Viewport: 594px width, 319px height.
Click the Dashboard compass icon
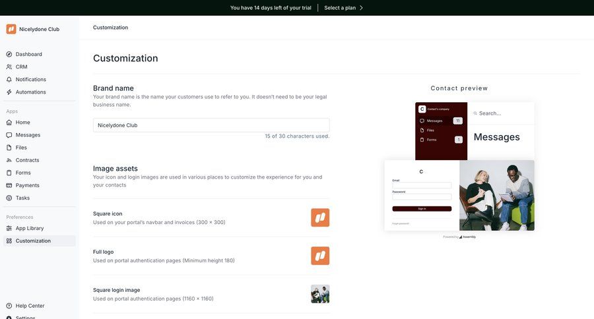pyautogui.click(x=9, y=54)
